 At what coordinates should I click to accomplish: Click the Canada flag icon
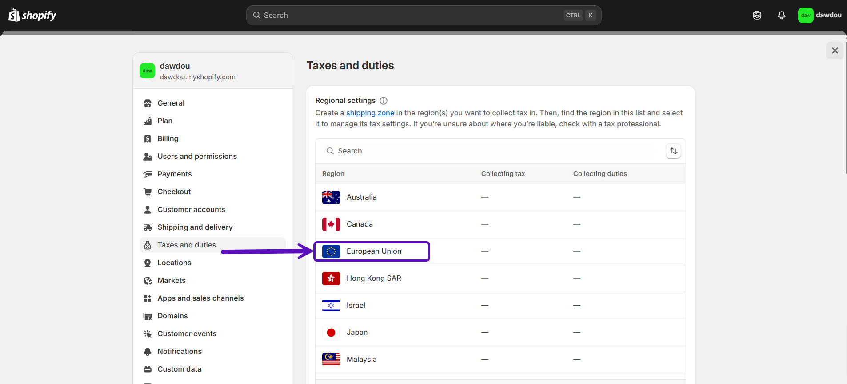(331, 224)
